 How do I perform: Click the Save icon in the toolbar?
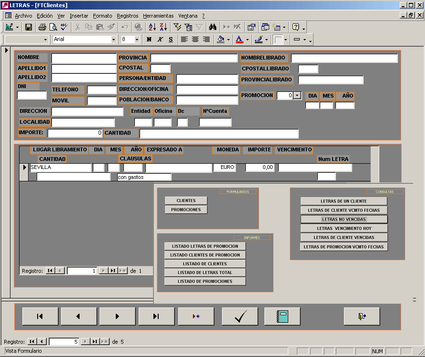coord(29,27)
